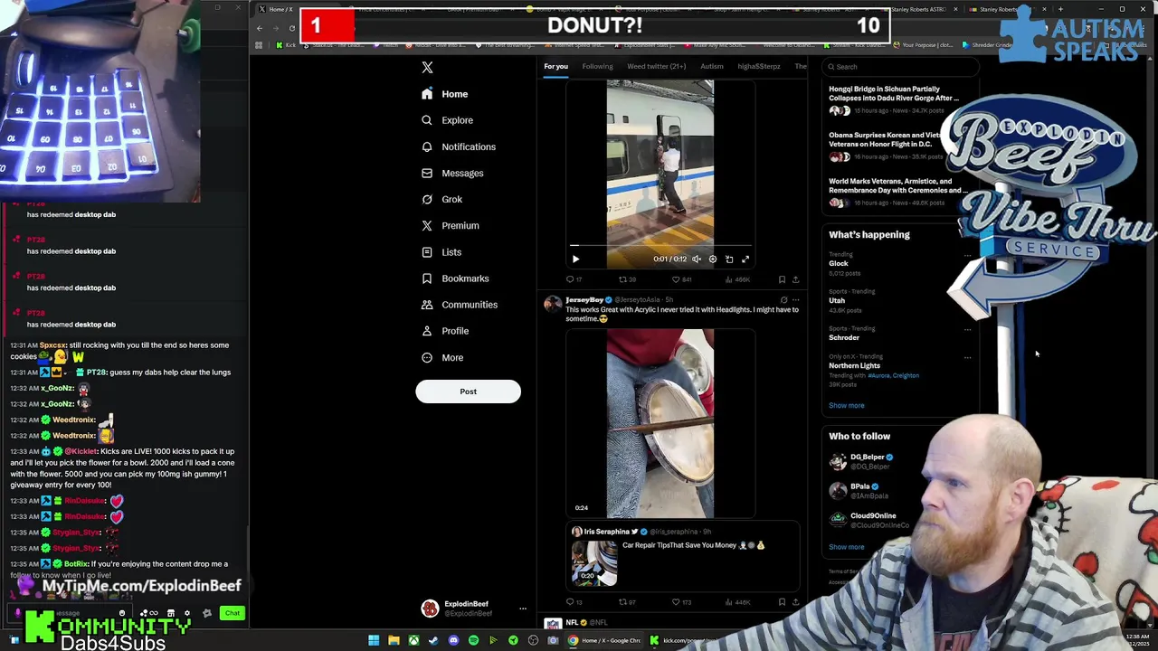Open the Windows Start menu
Image resolution: width=1158 pixels, height=651 pixels.
[373, 640]
